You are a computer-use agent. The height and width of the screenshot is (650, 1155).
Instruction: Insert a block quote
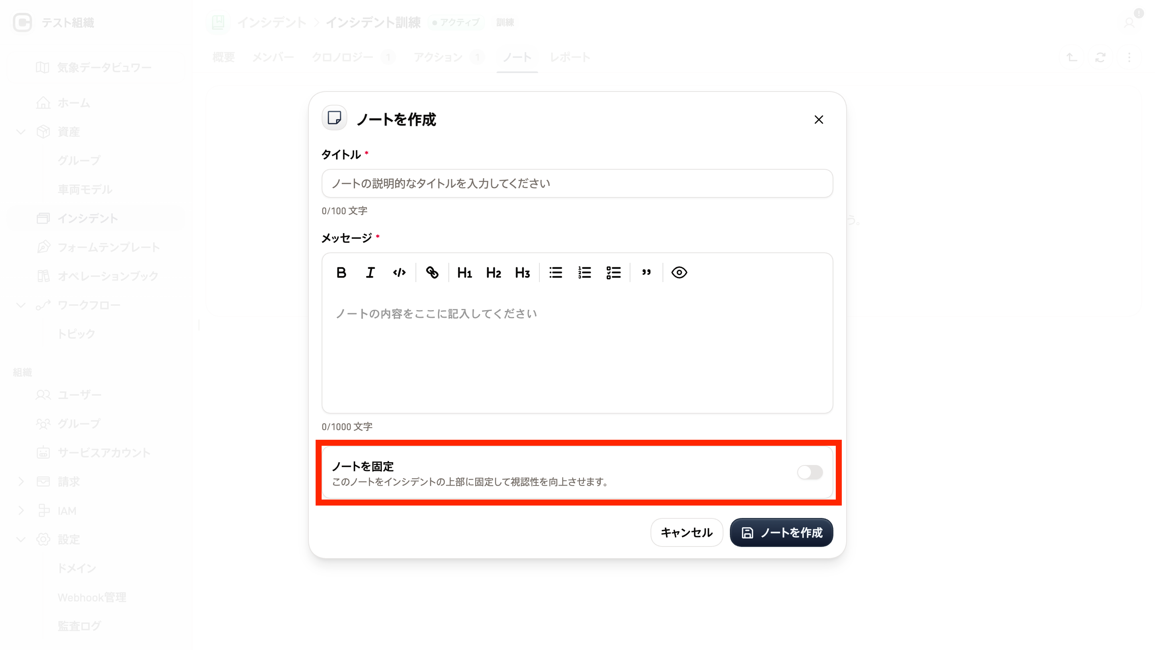(x=646, y=272)
